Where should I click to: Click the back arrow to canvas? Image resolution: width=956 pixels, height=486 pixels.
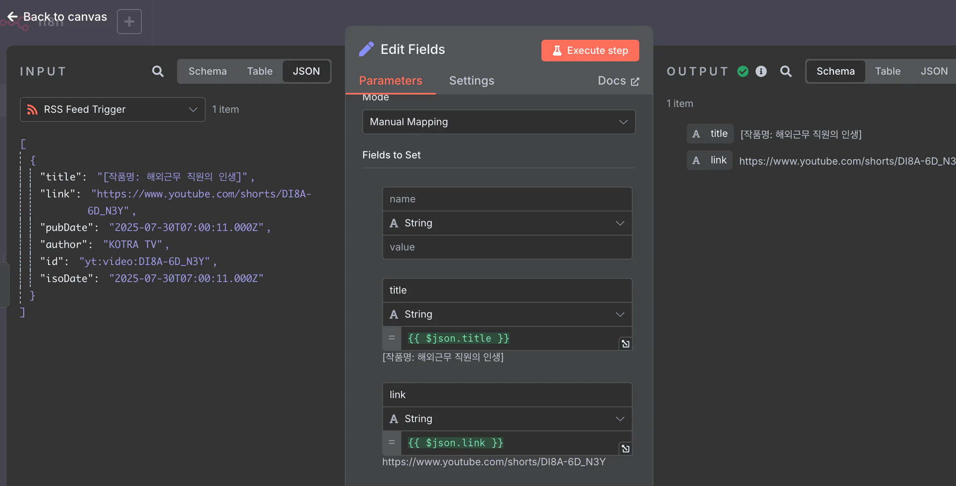pos(12,17)
